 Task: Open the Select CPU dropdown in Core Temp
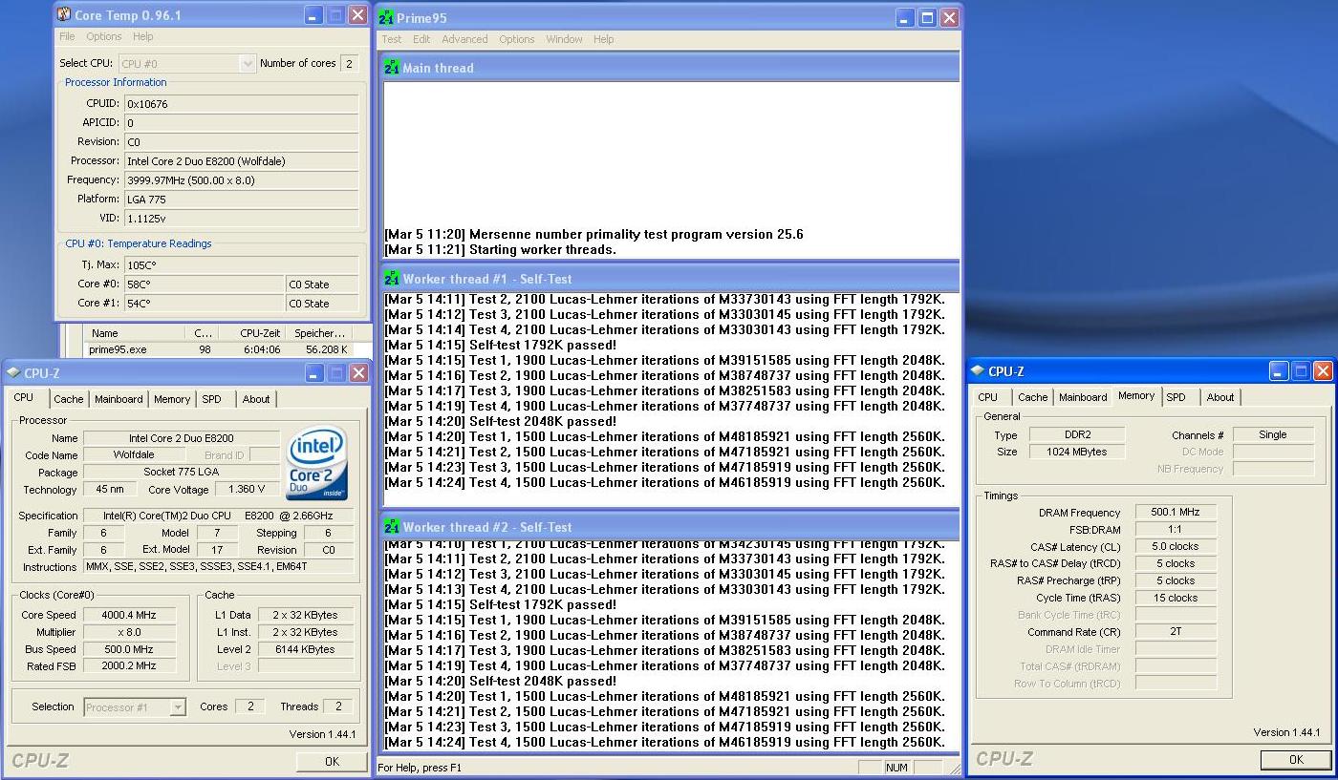[x=248, y=64]
